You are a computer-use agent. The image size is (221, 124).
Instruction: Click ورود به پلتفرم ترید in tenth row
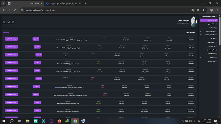tap(12, 110)
